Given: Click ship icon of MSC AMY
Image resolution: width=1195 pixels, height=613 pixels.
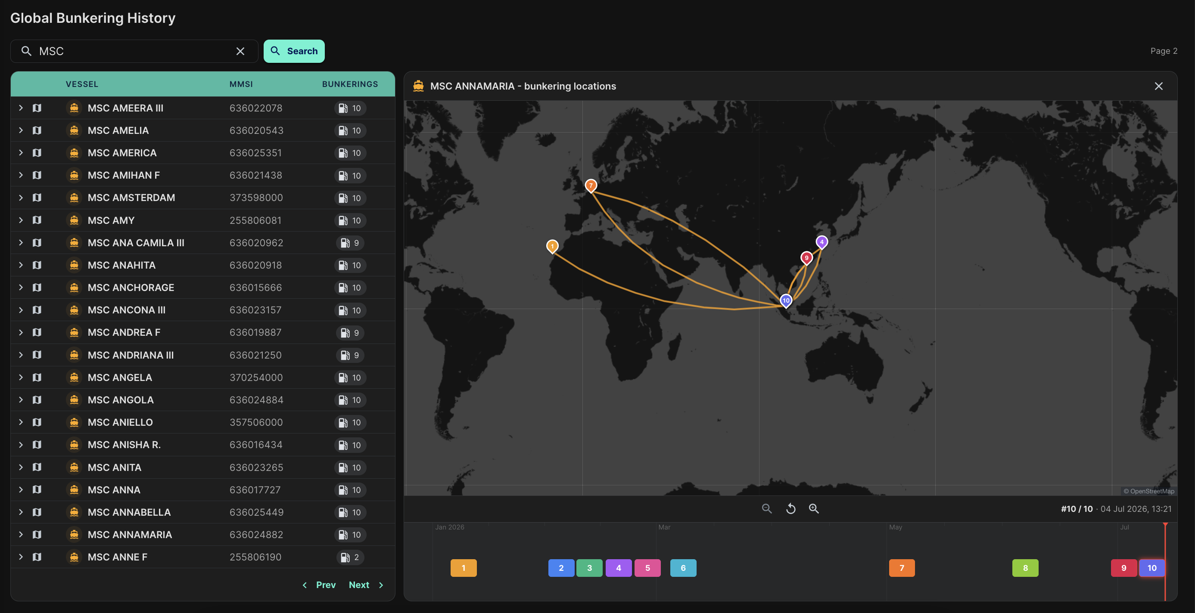Looking at the screenshot, I should click(74, 220).
